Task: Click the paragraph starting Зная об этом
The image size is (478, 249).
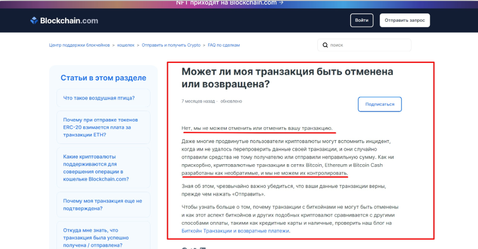Action: (x=284, y=190)
